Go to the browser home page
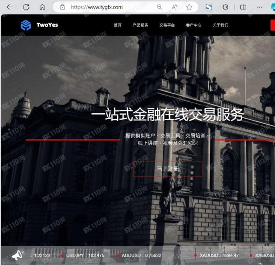This screenshot has height=265, width=275. click(x=42, y=7)
